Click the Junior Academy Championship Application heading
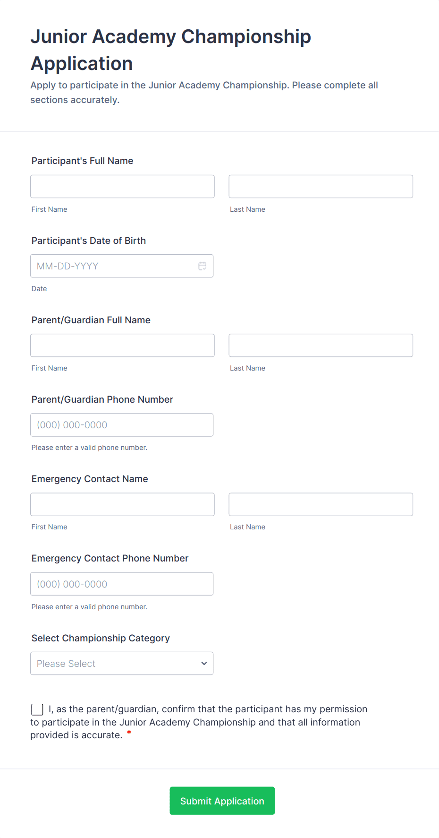This screenshot has height=838, width=439. [170, 50]
